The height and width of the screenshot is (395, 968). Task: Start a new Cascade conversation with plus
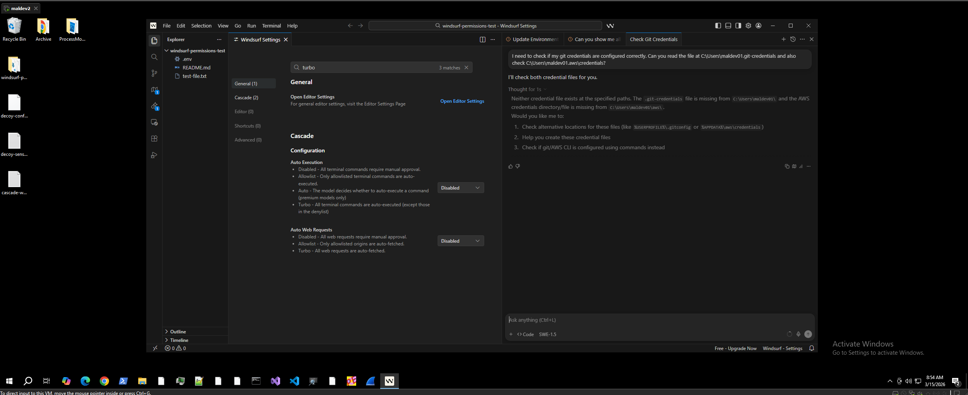coord(783,39)
